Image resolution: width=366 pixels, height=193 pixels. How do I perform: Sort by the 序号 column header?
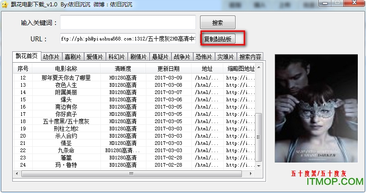click(23, 69)
